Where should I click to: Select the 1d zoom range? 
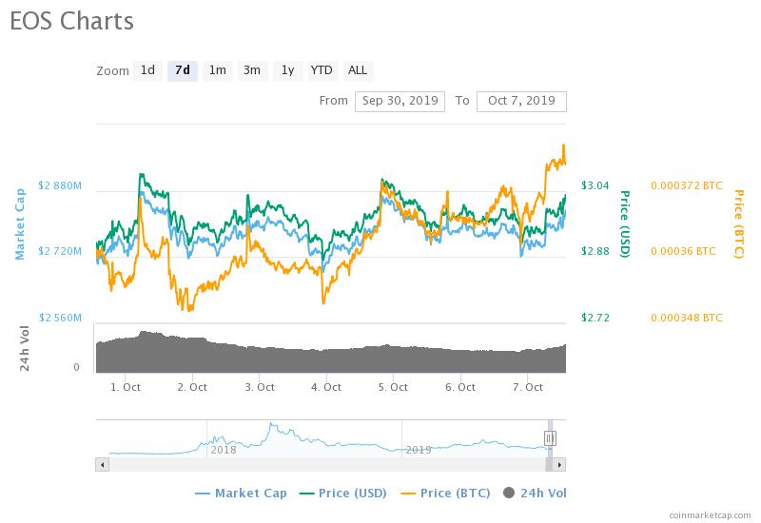point(147,70)
